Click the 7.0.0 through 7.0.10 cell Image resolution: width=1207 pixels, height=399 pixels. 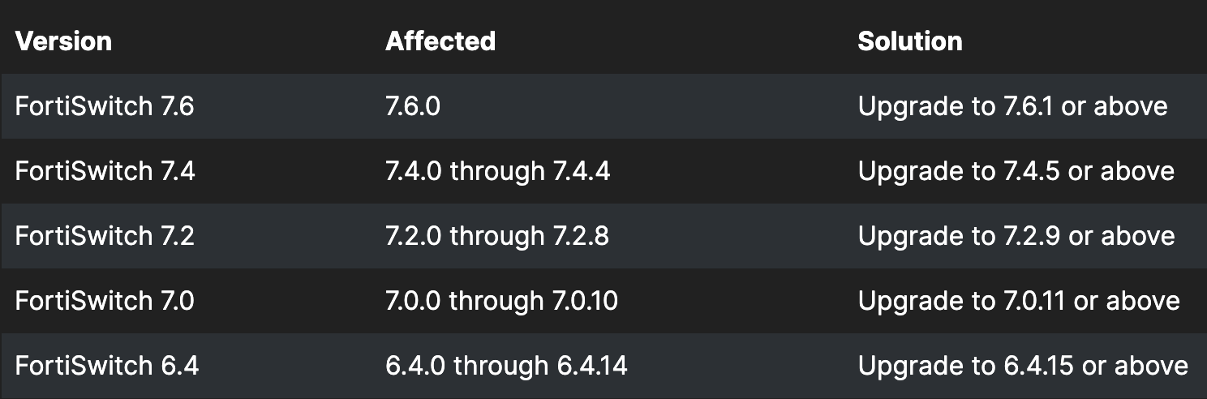point(502,301)
